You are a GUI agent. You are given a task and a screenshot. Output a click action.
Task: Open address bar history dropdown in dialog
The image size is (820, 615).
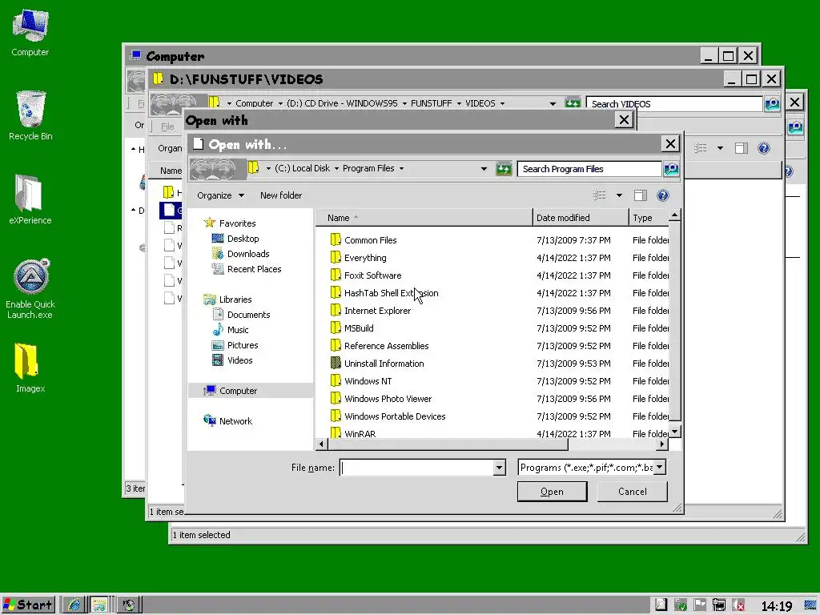coord(484,168)
